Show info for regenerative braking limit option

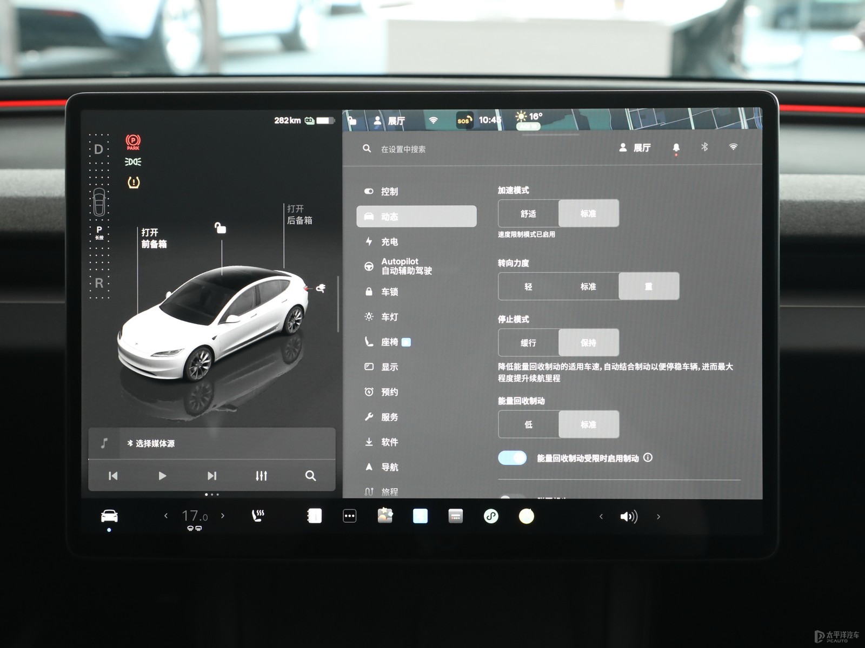tap(648, 457)
